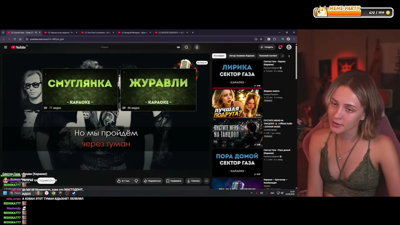
Task: Open the ZOVGOR MUSIC channel name
Action: [270, 130]
